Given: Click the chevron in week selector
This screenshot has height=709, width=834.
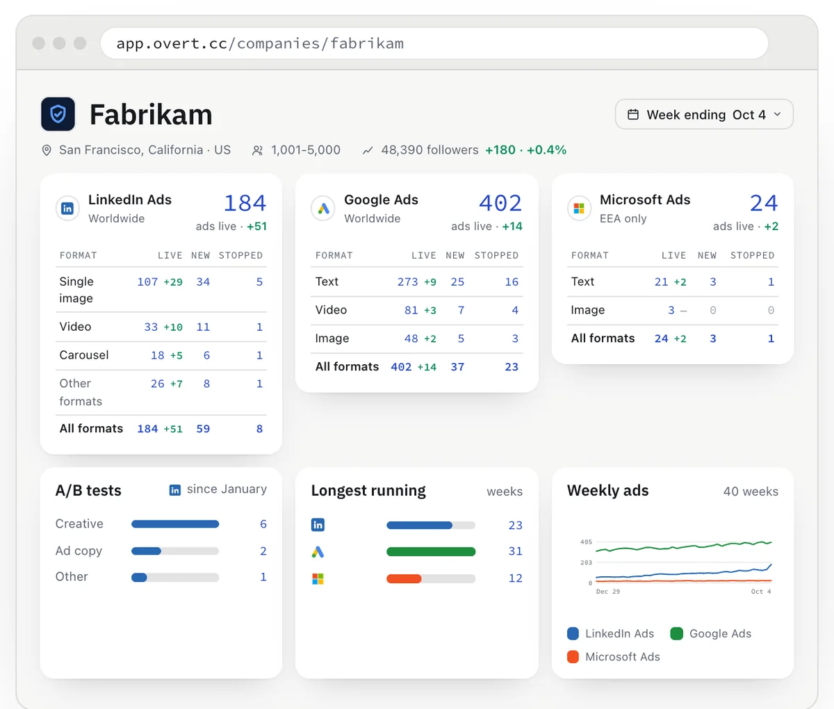Looking at the screenshot, I should click(778, 115).
